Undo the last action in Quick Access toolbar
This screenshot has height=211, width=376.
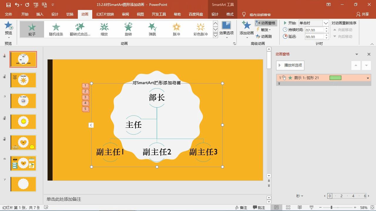(17, 5)
